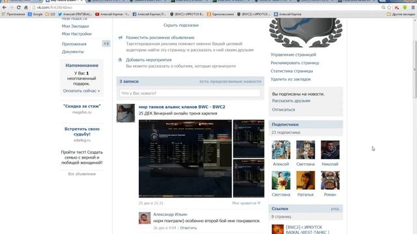Open the Одноклассники bookmark
The image size is (417, 234).
click(x=220, y=14)
